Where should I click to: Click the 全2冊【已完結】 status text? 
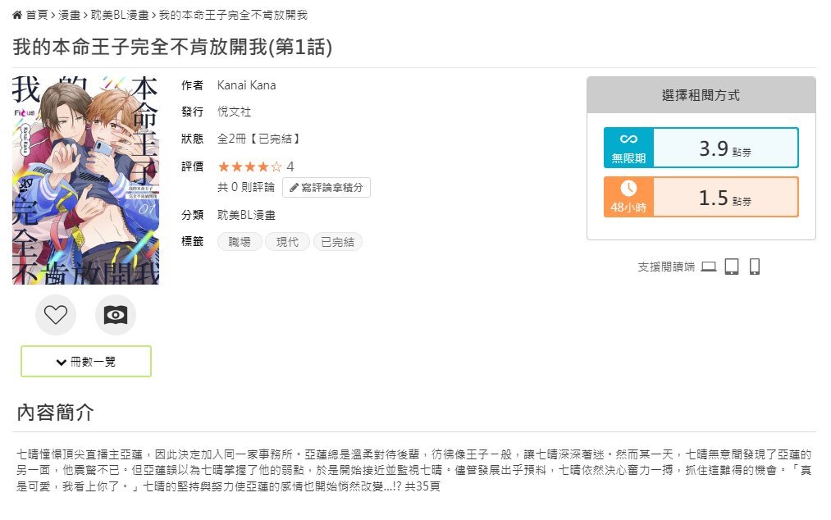tap(258, 139)
